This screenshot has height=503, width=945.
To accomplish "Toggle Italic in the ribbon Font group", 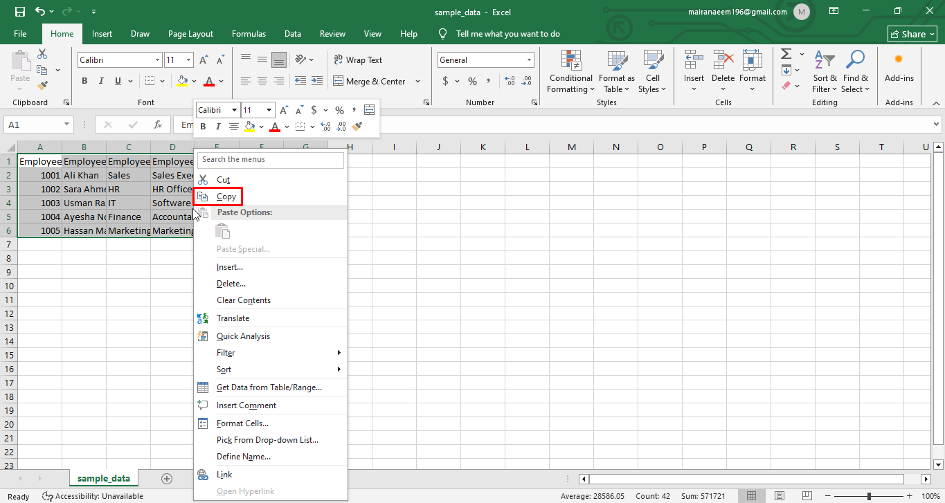I will pyautogui.click(x=101, y=81).
